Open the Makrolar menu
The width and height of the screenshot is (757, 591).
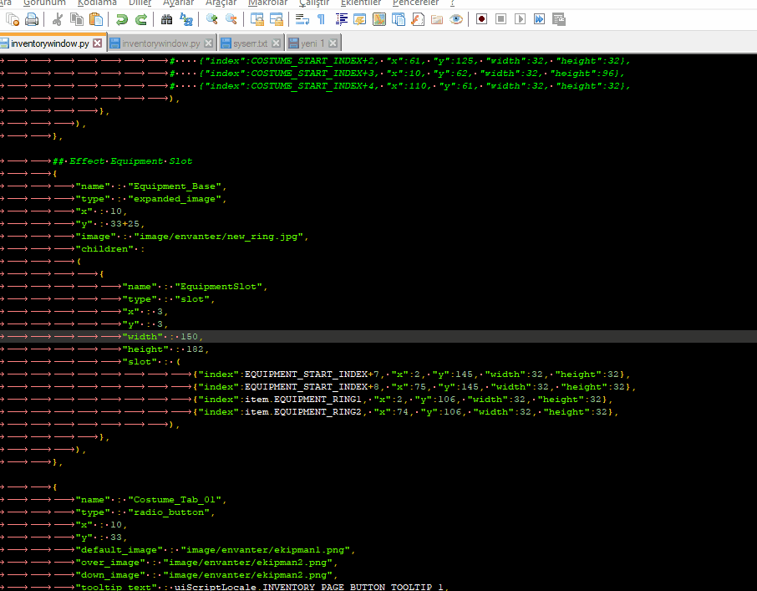(267, 3)
